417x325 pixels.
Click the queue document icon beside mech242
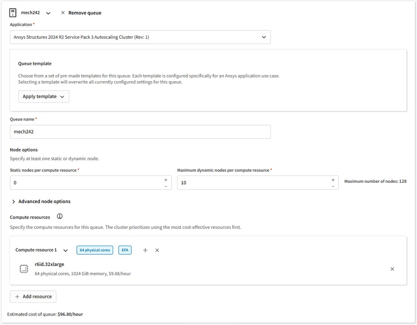[x=12, y=12]
